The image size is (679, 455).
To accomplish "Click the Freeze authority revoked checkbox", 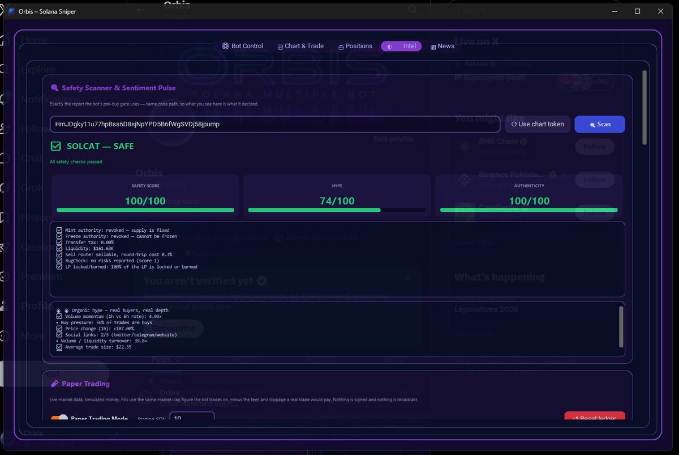I will (59, 236).
